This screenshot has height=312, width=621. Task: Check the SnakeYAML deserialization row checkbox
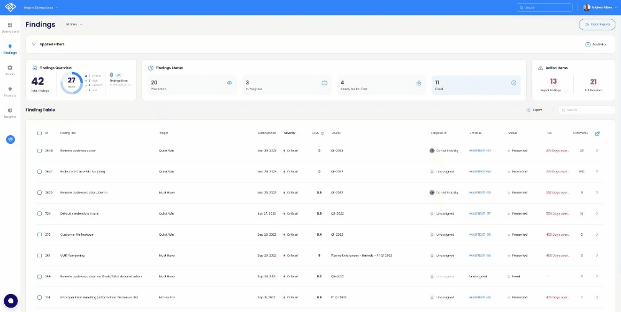click(x=39, y=277)
